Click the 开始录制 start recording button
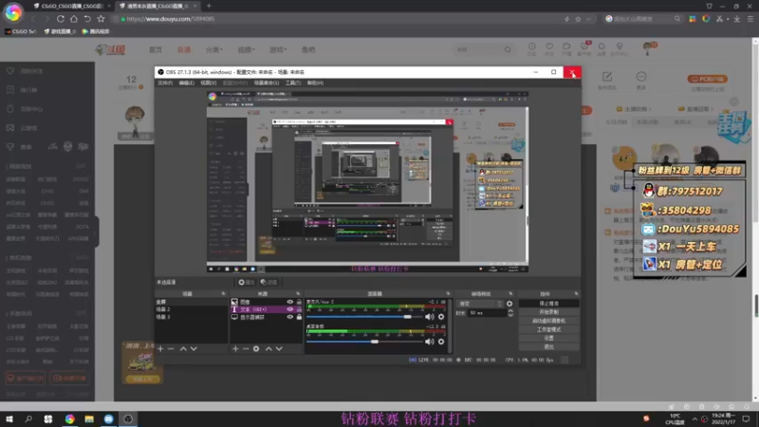The height and width of the screenshot is (427, 759). [548, 312]
